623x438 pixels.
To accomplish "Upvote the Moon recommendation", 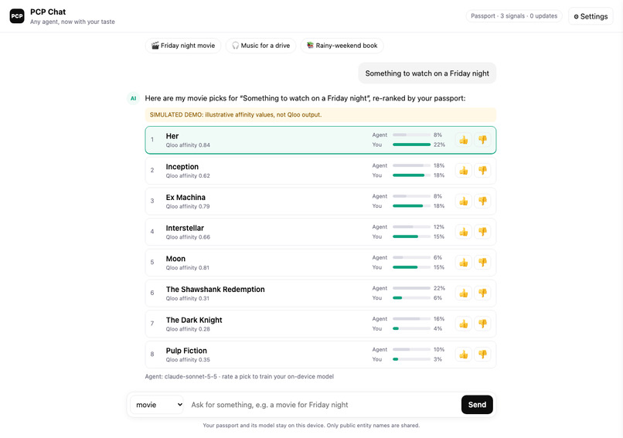I will [x=463, y=262].
